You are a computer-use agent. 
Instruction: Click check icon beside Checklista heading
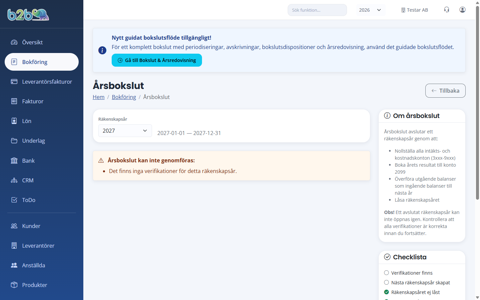[387, 257]
